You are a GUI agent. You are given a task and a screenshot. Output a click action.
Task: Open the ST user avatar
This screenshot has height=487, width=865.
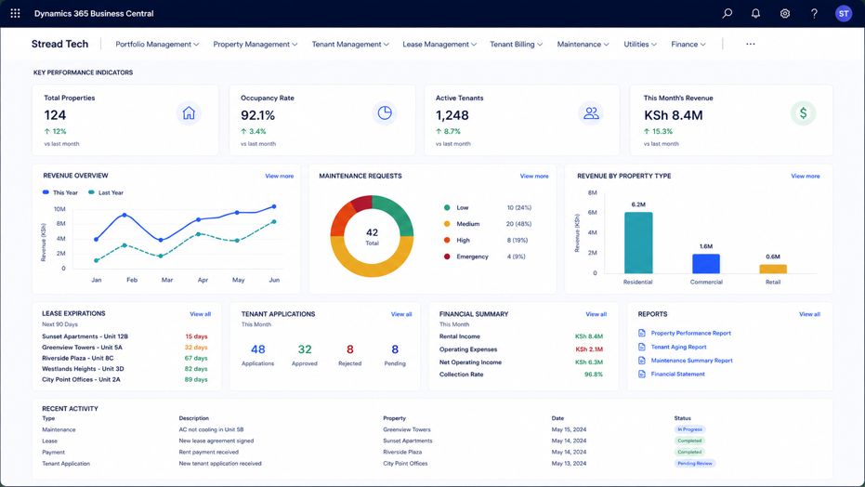point(844,13)
